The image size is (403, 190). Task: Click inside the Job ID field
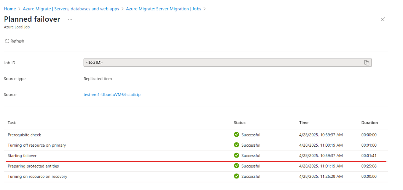pyautogui.click(x=224, y=63)
